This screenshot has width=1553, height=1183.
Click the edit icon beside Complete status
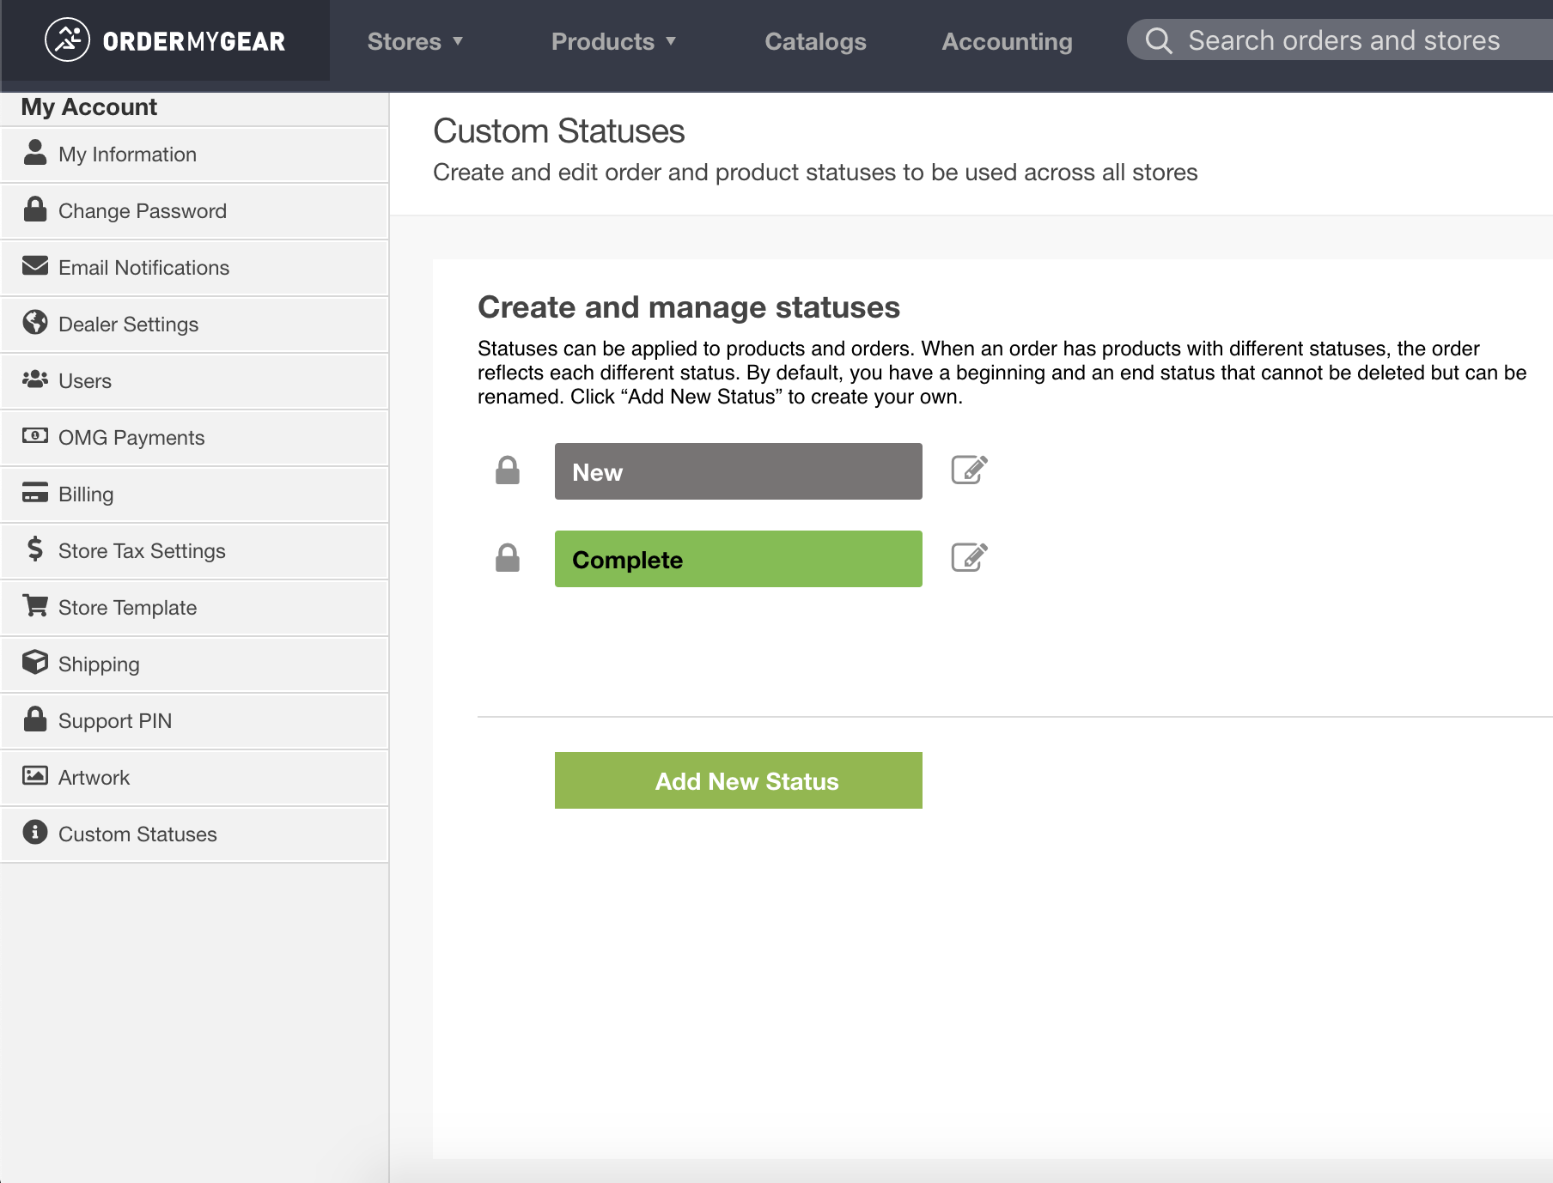tap(969, 558)
